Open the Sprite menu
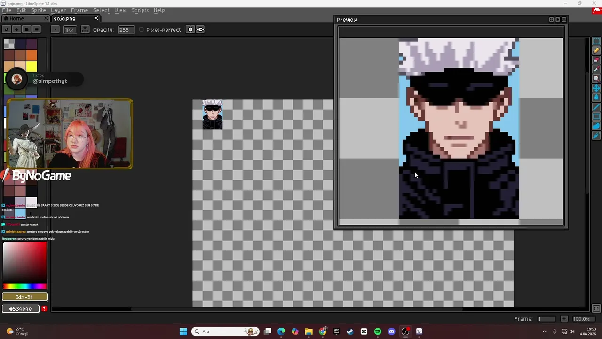Screen dimensions: 602x339 point(39,10)
